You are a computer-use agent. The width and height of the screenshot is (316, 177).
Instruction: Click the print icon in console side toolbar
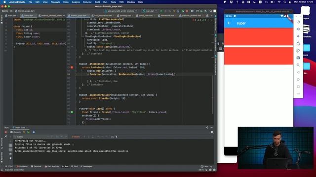pyautogui.click(x=10, y=154)
